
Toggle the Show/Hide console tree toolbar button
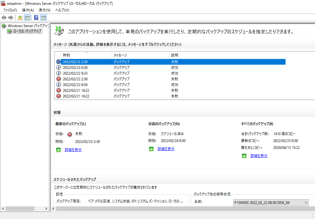coord(27,17)
